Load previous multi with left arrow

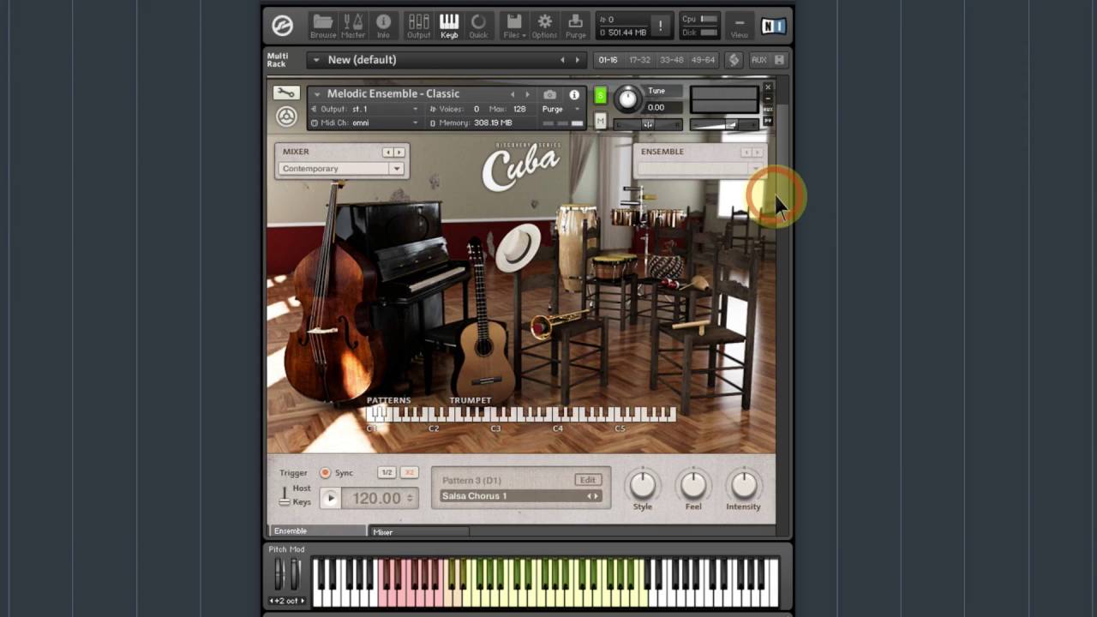563,60
